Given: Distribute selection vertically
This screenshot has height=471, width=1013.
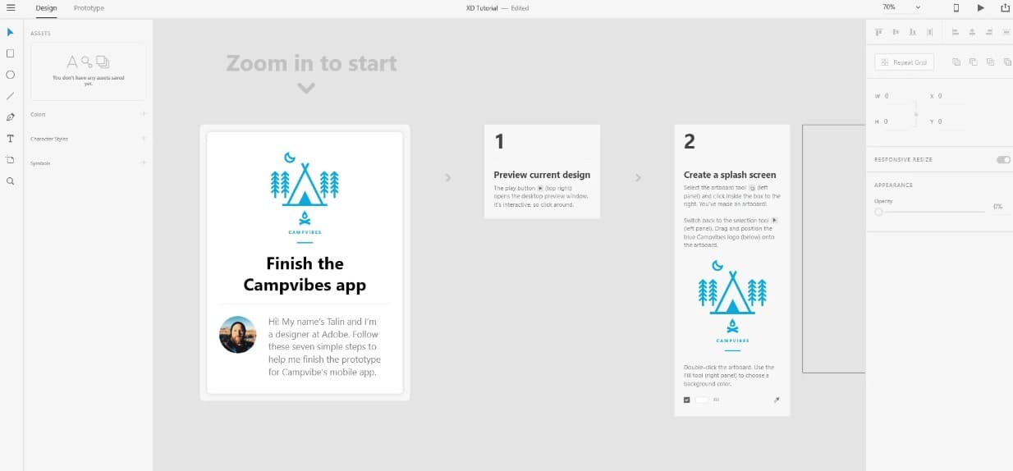Looking at the screenshot, I should (x=930, y=32).
